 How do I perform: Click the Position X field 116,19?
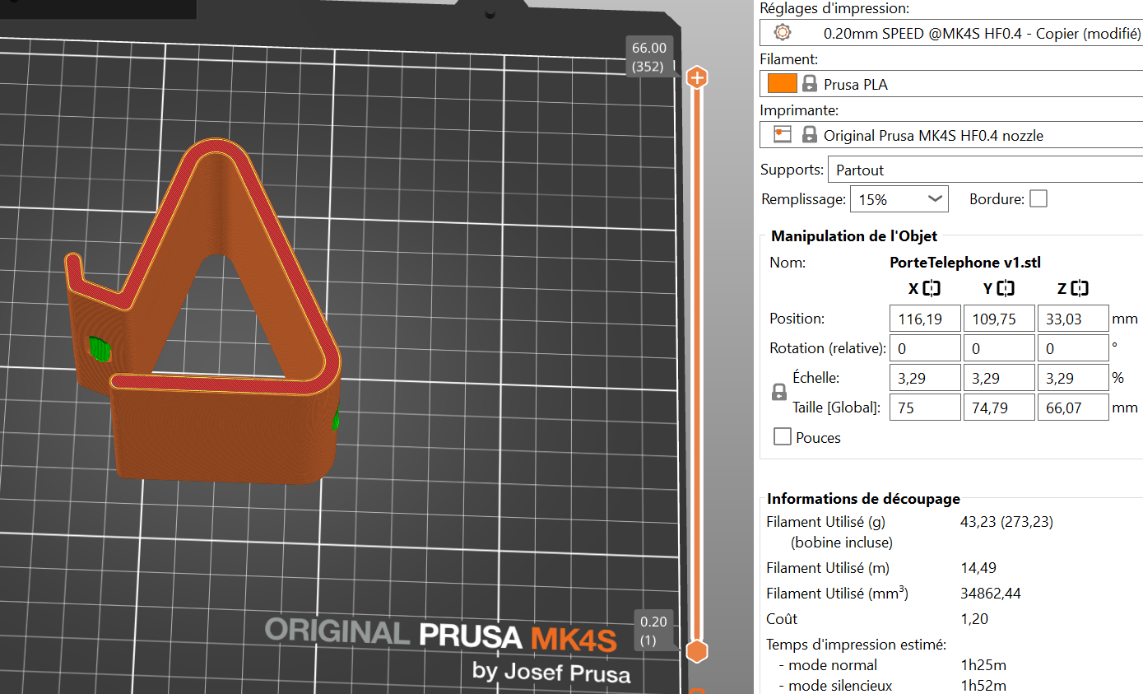[925, 319]
